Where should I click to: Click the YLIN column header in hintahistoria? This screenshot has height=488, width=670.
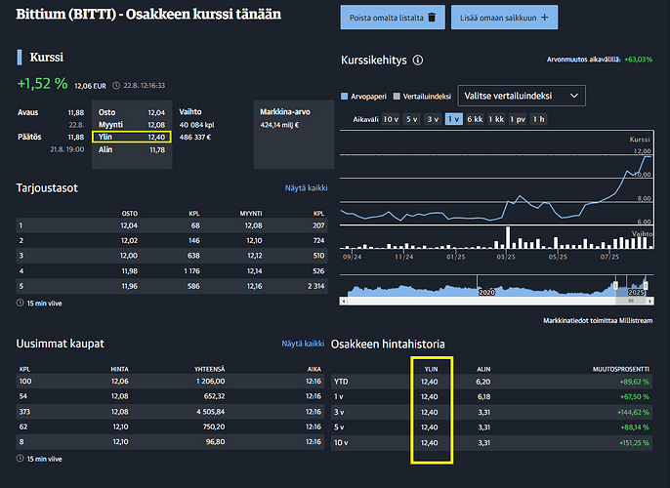430,368
